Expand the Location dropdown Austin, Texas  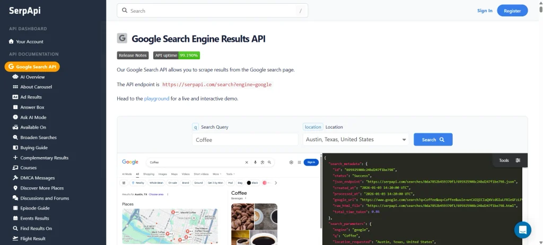[x=356, y=140]
